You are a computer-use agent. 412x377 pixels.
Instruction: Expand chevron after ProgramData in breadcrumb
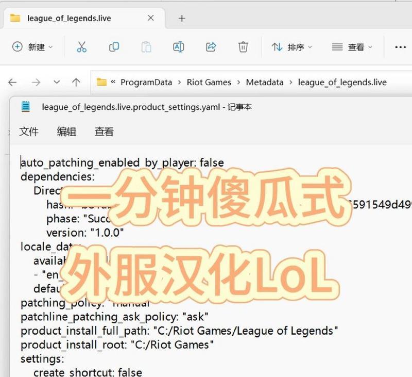(179, 83)
